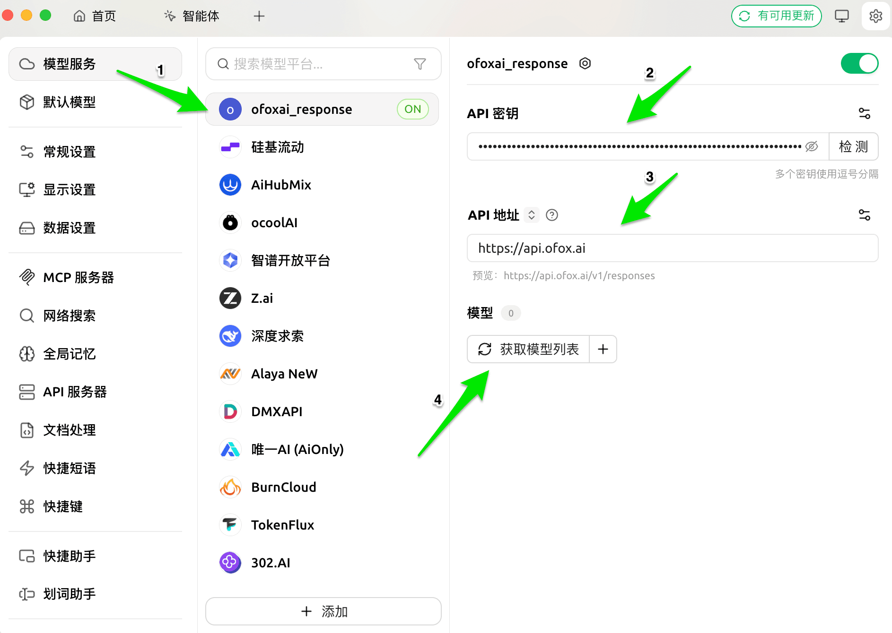Open 常规设置 settings section
This screenshot has width=892, height=633.
click(95, 152)
